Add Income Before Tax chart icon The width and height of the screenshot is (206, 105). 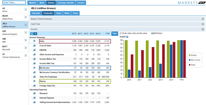34,59
